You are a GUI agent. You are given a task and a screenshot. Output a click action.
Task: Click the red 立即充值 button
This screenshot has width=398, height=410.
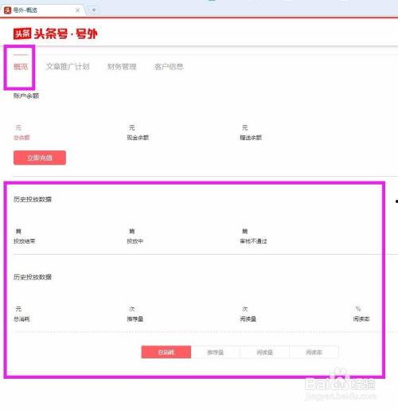coord(40,158)
